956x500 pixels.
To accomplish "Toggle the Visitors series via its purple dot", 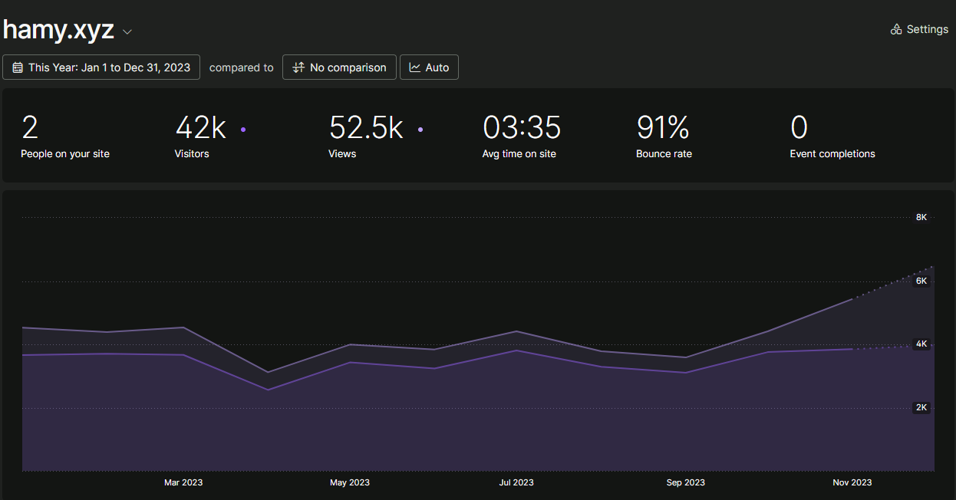I will point(243,130).
